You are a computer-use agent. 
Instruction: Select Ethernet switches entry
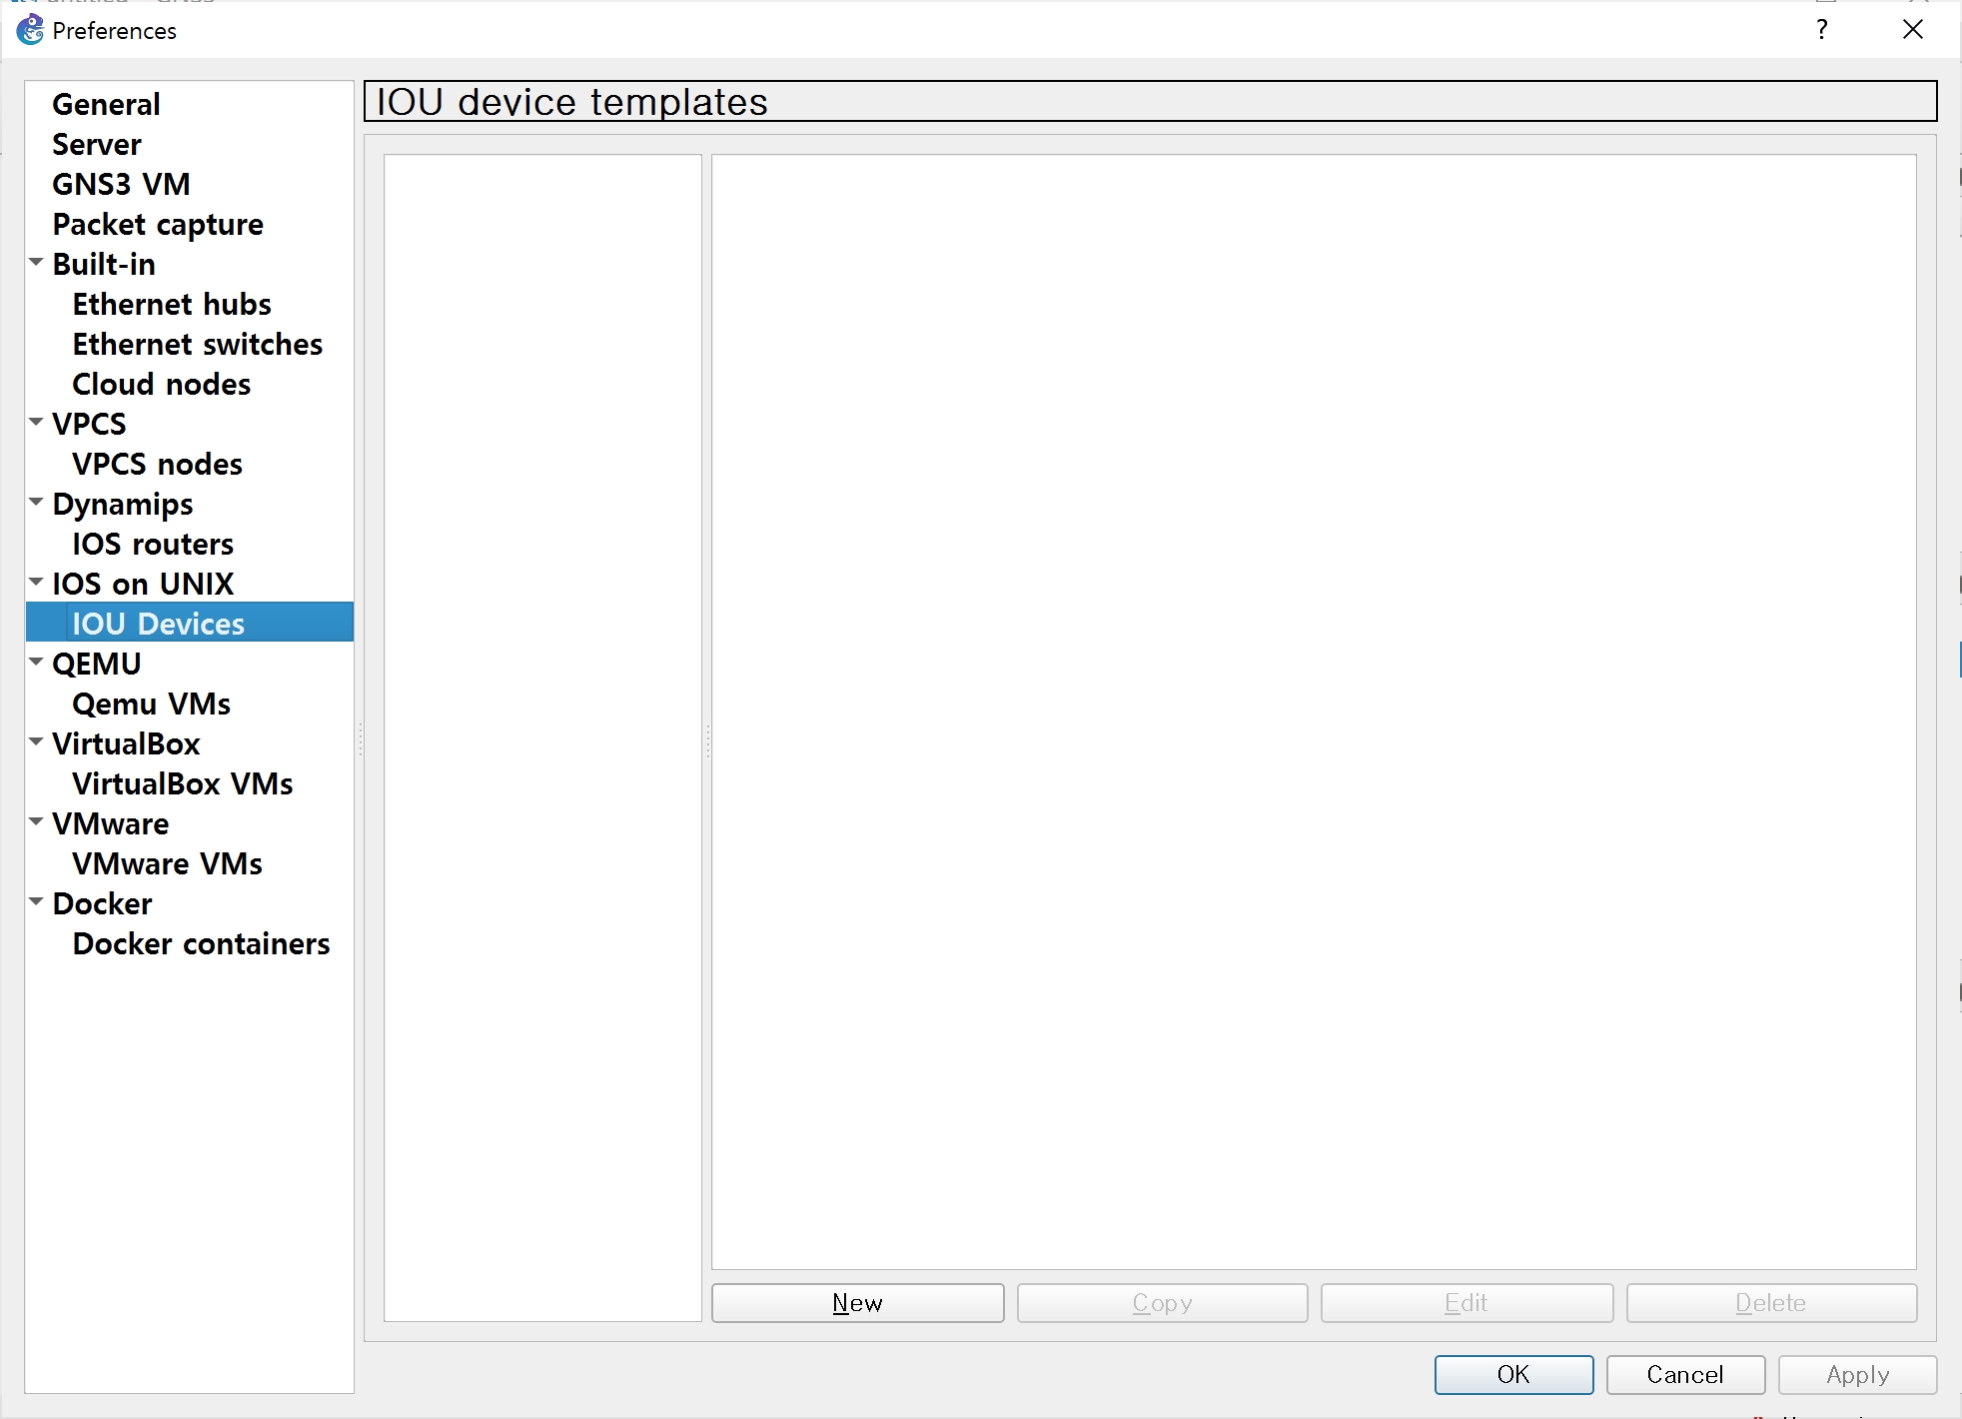pos(197,344)
